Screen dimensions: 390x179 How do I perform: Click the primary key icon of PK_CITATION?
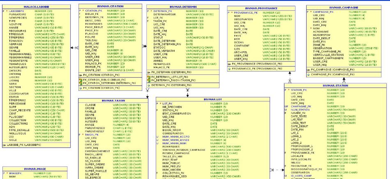pyautogui.click(x=81, y=75)
